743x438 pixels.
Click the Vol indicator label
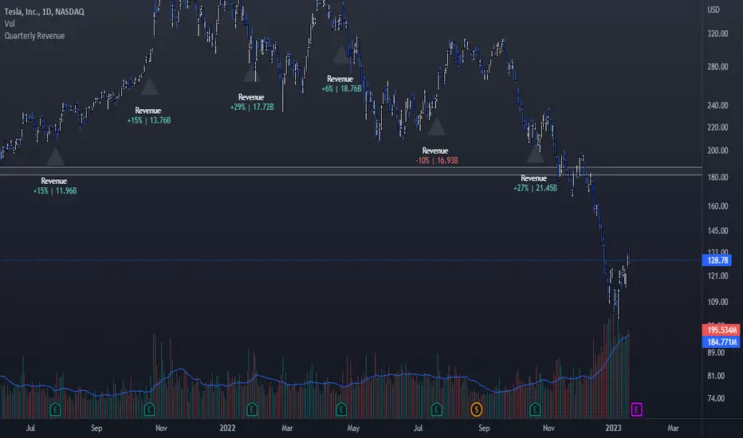pos(10,24)
